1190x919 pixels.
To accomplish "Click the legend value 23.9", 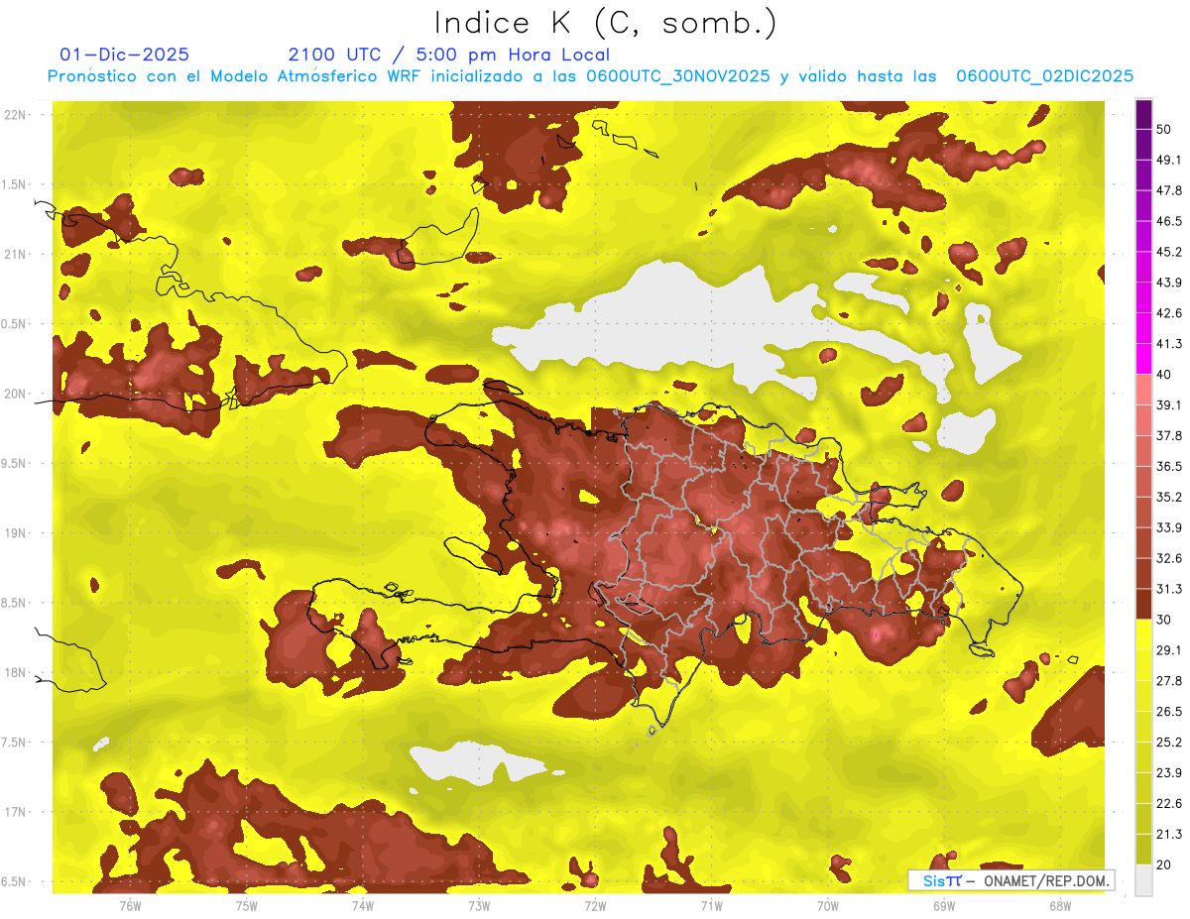I will click(1168, 773).
